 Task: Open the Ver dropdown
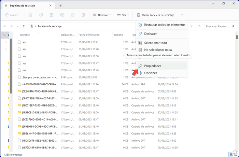point(123,15)
